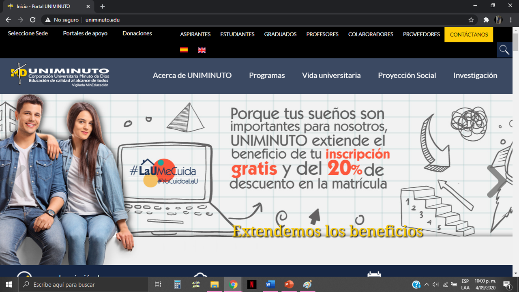Go to the ASPIRANTES section
This screenshot has width=519, height=292.
point(195,34)
